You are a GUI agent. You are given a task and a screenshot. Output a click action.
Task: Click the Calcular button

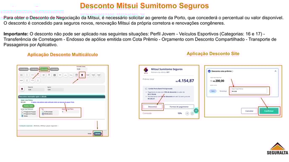(97, 134)
